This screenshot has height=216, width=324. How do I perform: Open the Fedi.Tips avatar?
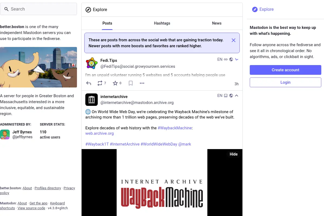click(x=92, y=63)
